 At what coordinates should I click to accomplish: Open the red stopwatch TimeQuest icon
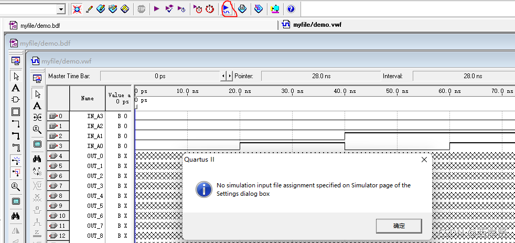[x=210, y=9]
